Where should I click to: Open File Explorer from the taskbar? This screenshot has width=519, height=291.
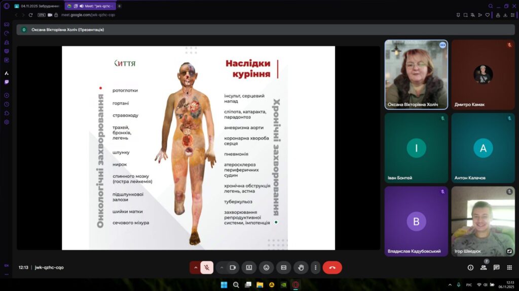coord(259,284)
